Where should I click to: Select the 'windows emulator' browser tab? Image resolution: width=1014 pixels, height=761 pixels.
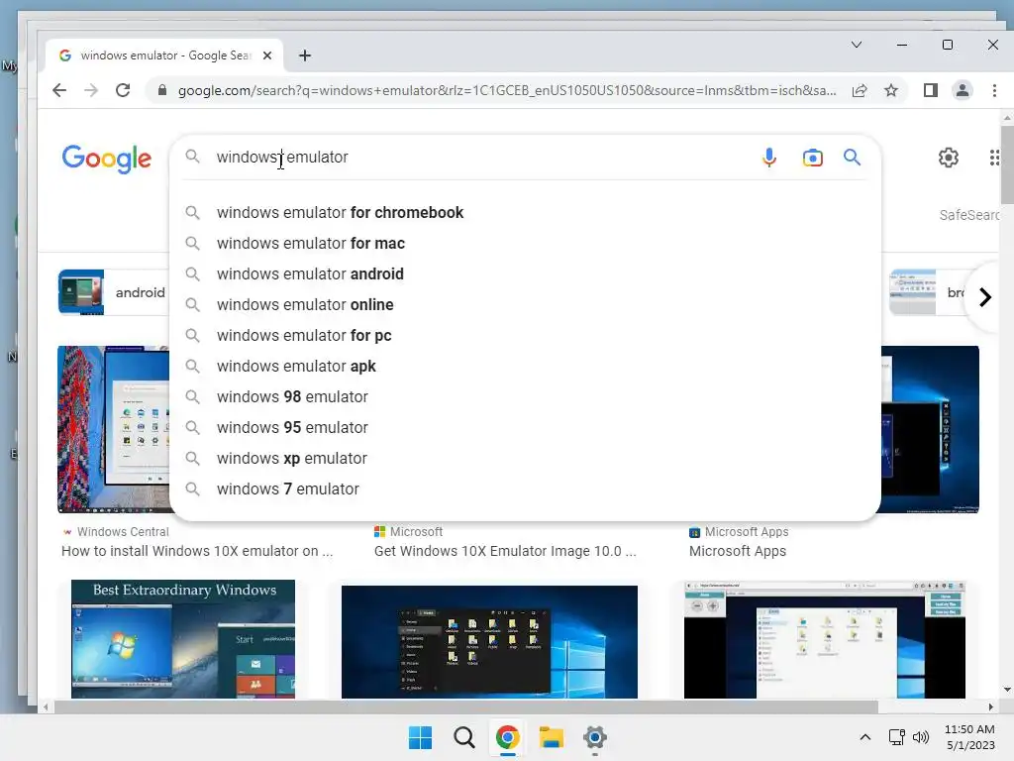(x=165, y=55)
